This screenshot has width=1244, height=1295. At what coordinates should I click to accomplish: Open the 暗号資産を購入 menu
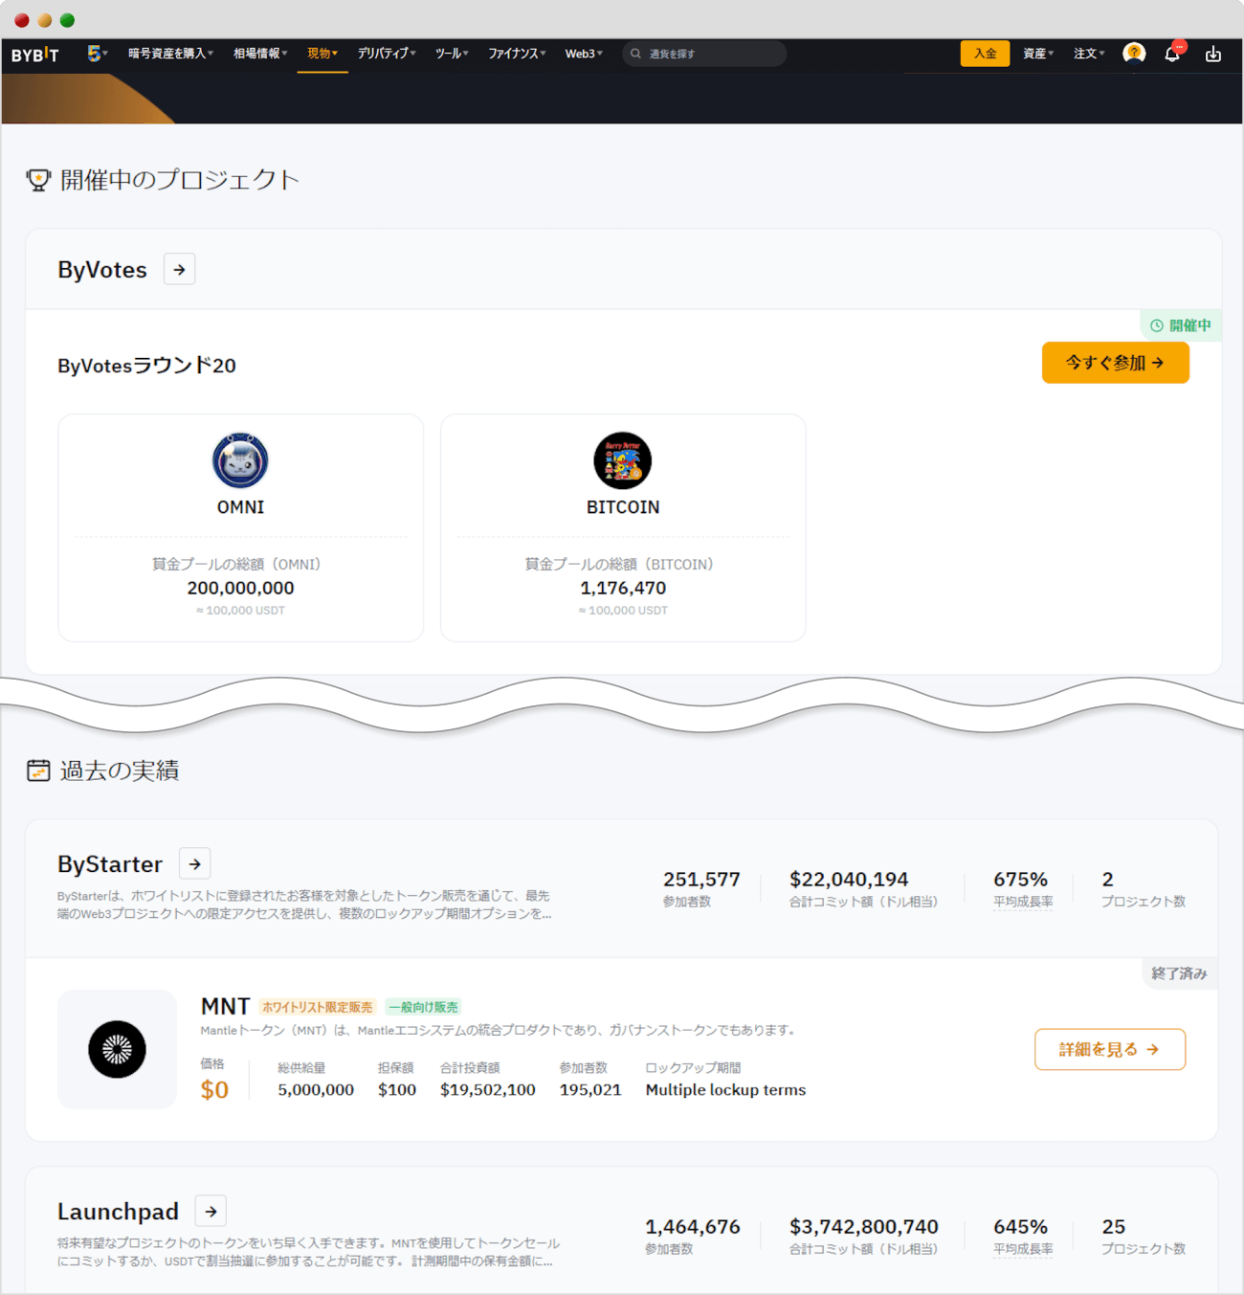pos(170,54)
